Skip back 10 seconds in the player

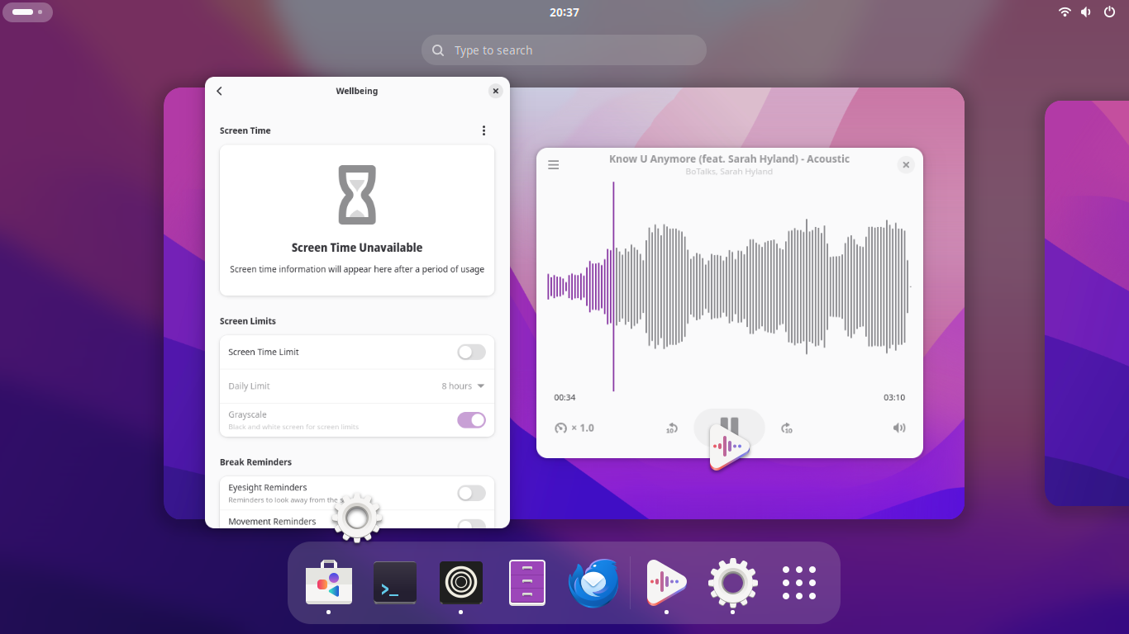(672, 428)
